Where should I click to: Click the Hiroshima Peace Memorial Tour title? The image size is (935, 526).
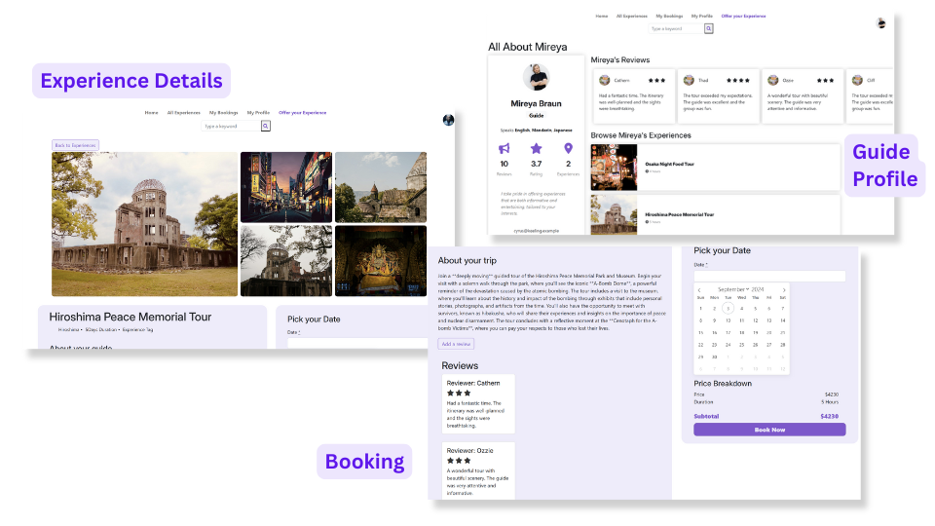click(x=130, y=318)
